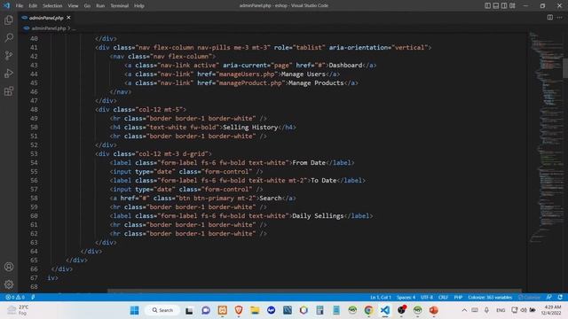The width and height of the screenshot is (568, 319).
Task: Open File Explorer from the taskbar
Action: tap(255, 310)
